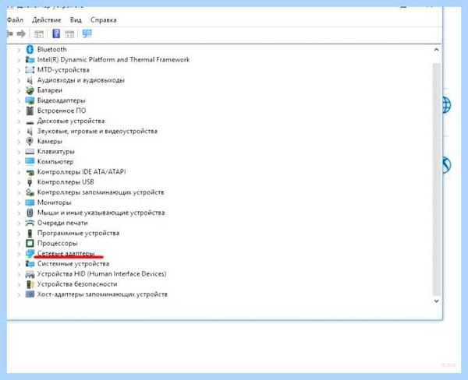Select the Устройства безопасности label

tap(77, 284)
